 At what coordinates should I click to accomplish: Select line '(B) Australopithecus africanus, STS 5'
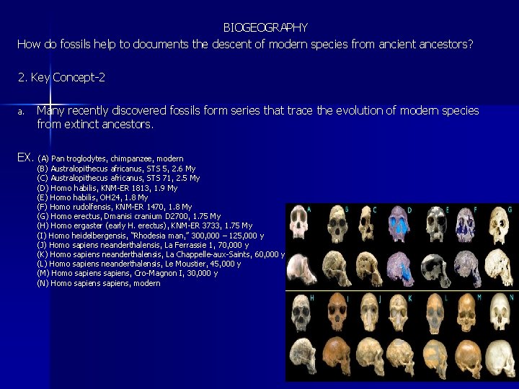[116, 169]
